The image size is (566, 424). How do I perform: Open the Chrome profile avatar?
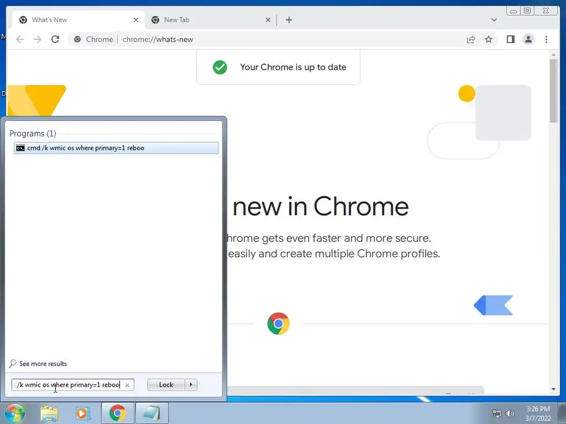pos(528,39)
